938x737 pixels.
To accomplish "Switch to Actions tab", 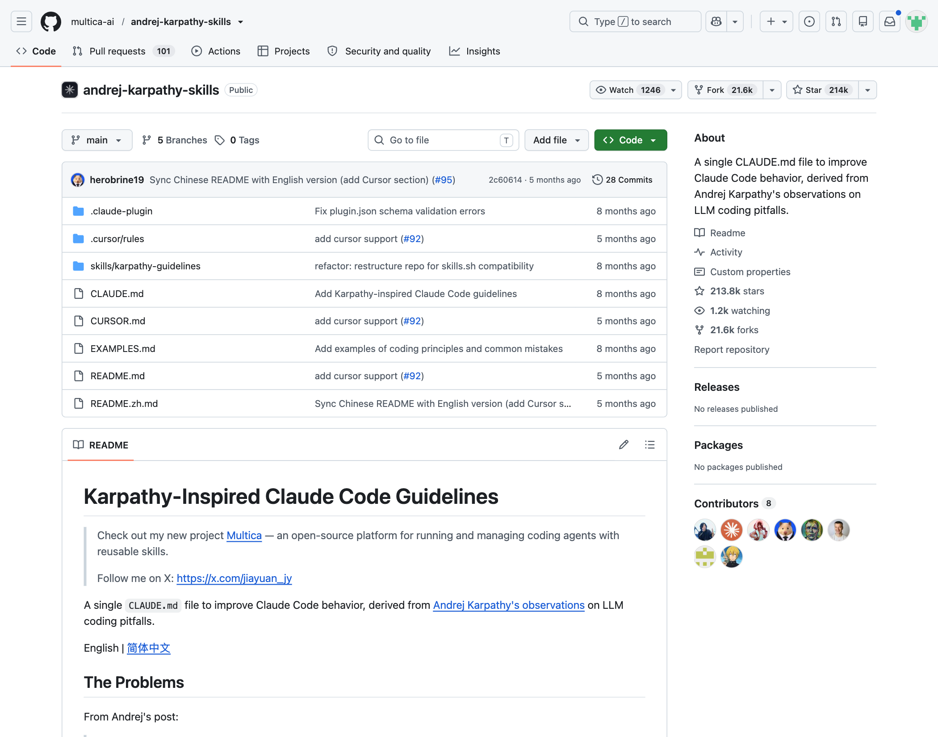I will tap(216, 51).
